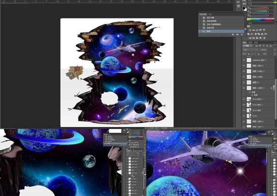Toggle the 投影 drop shadow effect visibility
Viewport: 277px width, 196px height.
pyautogui.click(x=252, y=95)
